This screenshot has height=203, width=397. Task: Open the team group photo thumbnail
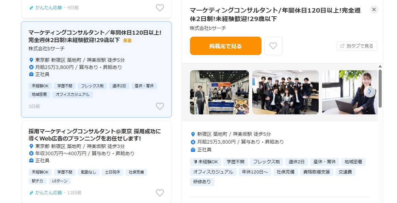(285, 92)
